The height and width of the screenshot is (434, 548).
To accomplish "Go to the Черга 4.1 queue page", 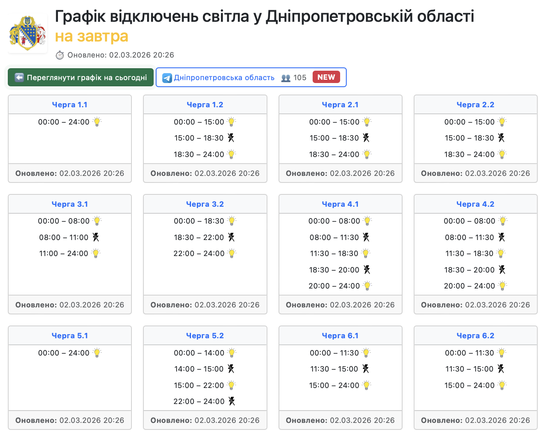I will point(340,204).
